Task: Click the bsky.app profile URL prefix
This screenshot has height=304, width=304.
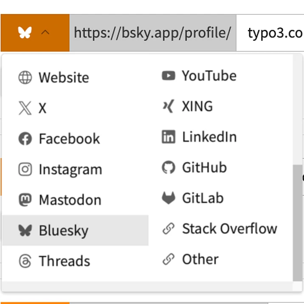Action: (x=152, y=33)
